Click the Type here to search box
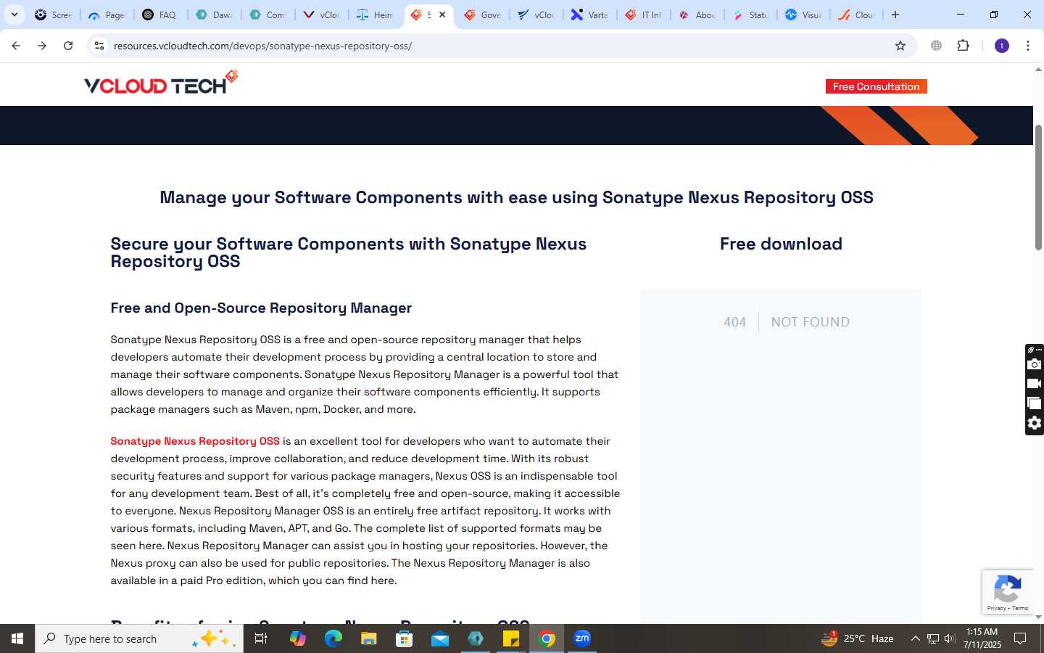The width and height of the screenshot is (1044, 653). [139, 638]
